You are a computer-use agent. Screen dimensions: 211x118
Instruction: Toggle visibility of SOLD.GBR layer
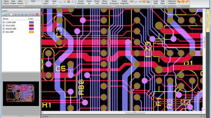(4, 26)
